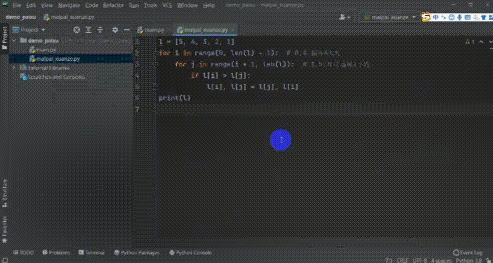Click the microphone icon in the IME bar

(459, 18)
